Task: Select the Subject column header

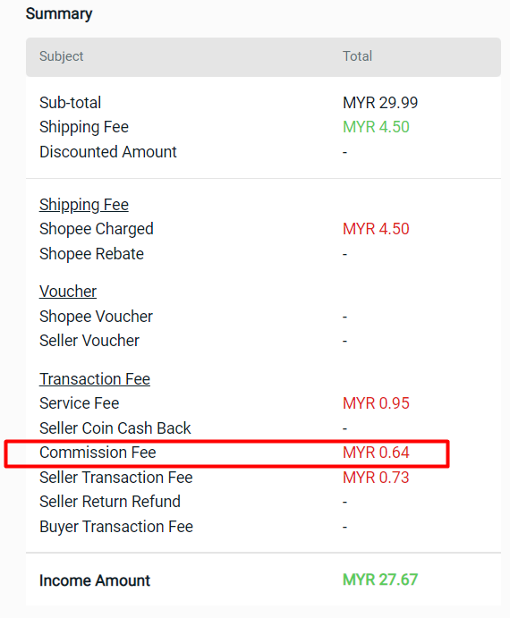Action: point(61,56)
